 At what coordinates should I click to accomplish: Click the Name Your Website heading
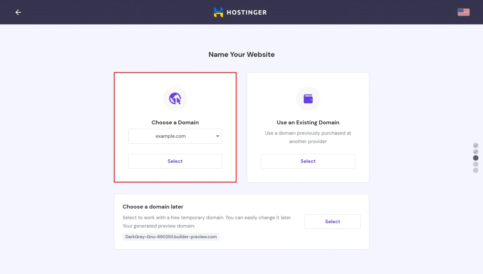click(x=241, y=55)
